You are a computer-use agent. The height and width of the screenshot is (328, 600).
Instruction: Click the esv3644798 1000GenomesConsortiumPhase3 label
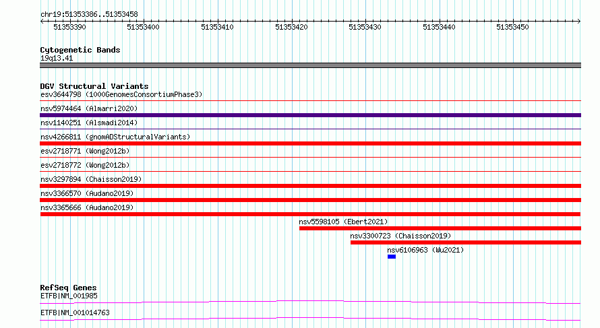(121, 94)
